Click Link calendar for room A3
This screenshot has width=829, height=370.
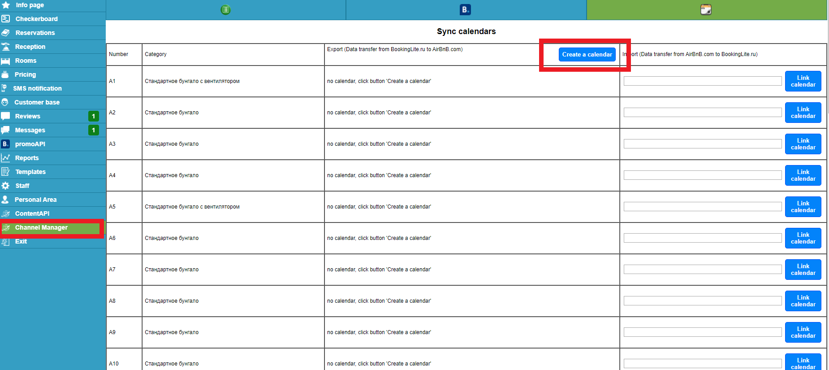[803, 144]
